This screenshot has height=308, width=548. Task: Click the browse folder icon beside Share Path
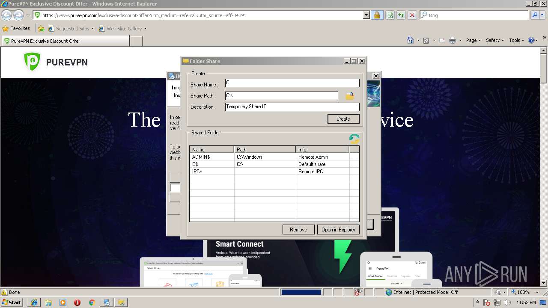[x=350, y=96]
